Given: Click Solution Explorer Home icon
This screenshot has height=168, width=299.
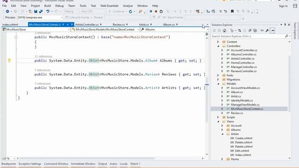Looking at the screenshot, I should (224, 30).
